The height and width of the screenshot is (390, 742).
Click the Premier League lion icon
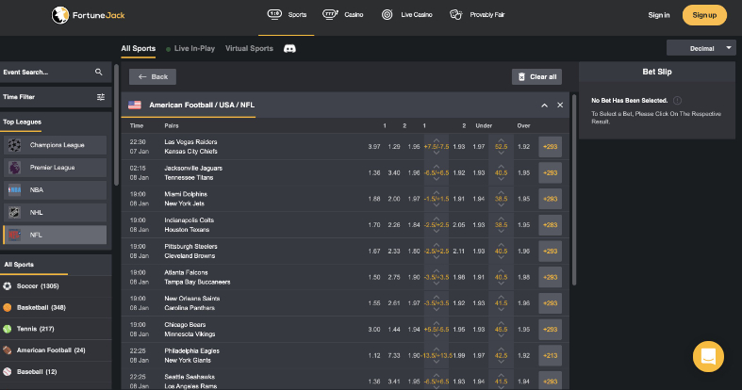click(x=14, y=168)
